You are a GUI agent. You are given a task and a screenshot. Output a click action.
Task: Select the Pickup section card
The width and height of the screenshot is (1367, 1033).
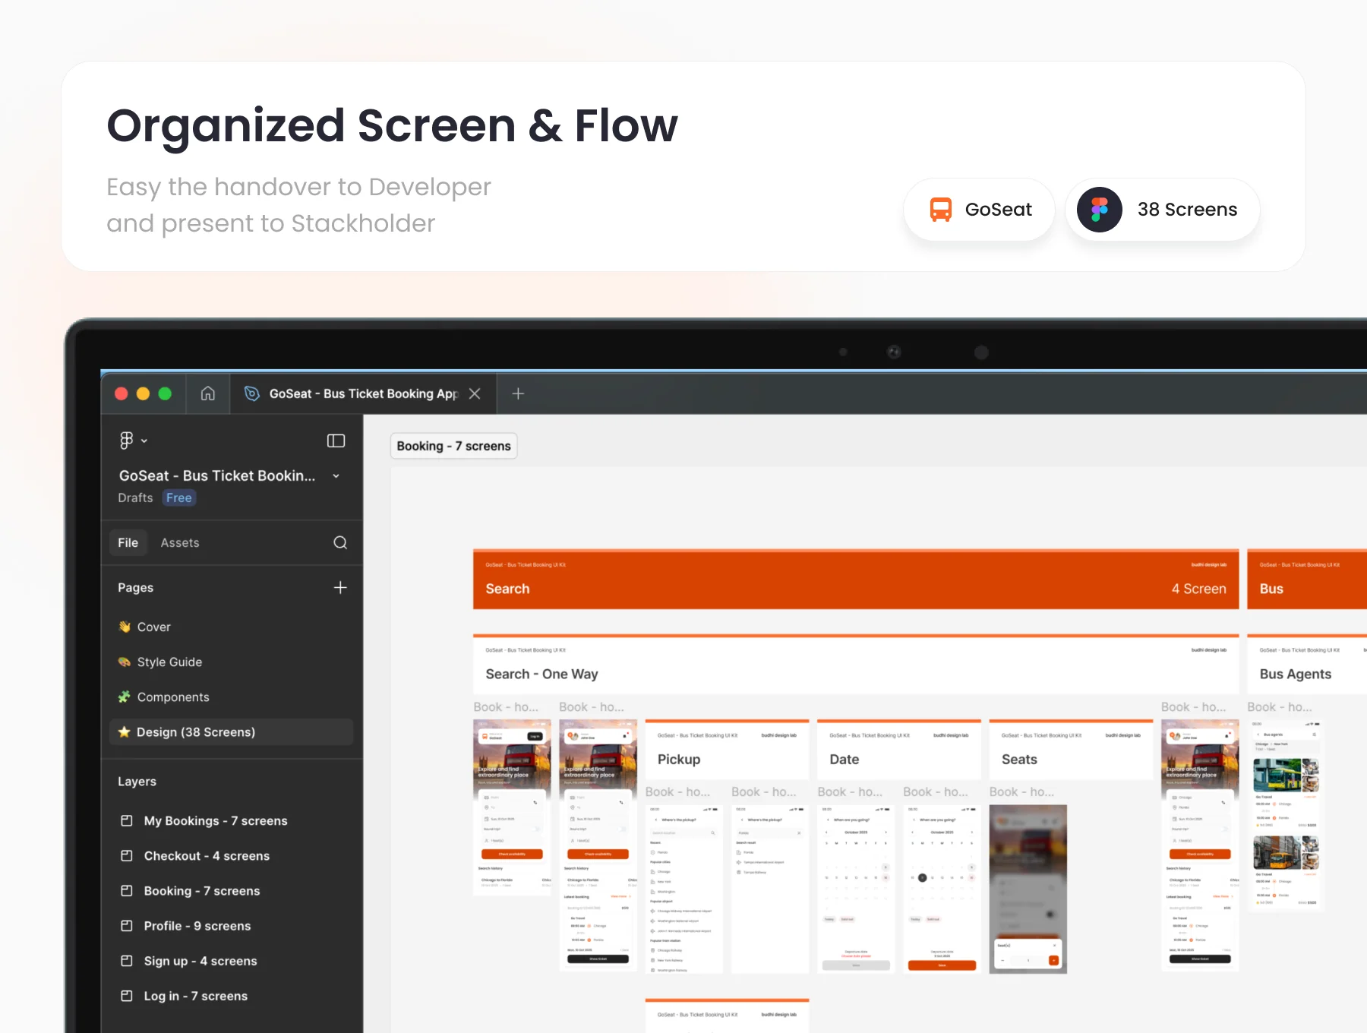(727, 749)
